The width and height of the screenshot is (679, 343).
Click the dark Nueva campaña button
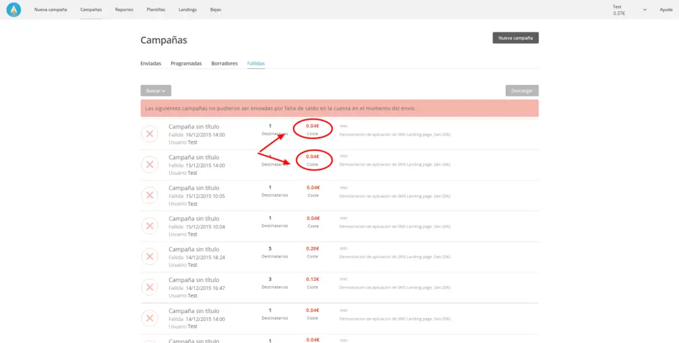[515, 38]
